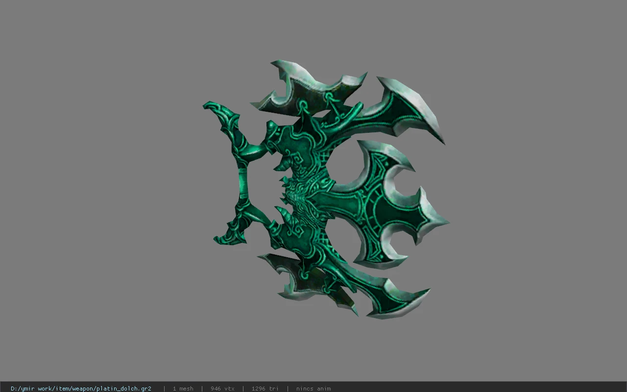
Task: Click the file path platin_dolch.gr2 in status bar
Action: pyautogui.click(x=81, y=389)
